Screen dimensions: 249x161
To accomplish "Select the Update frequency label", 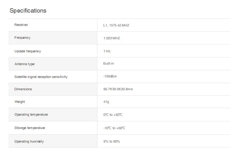I will tap(28, 51).
